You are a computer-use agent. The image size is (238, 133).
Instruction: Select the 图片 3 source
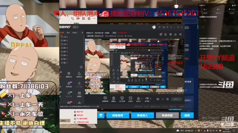(72, 51)
